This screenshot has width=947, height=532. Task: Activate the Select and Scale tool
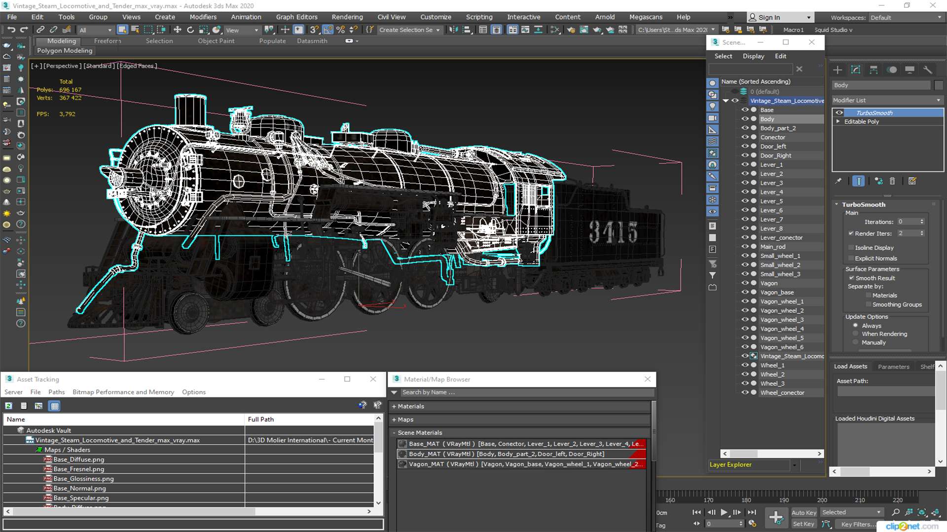point(203,30)
